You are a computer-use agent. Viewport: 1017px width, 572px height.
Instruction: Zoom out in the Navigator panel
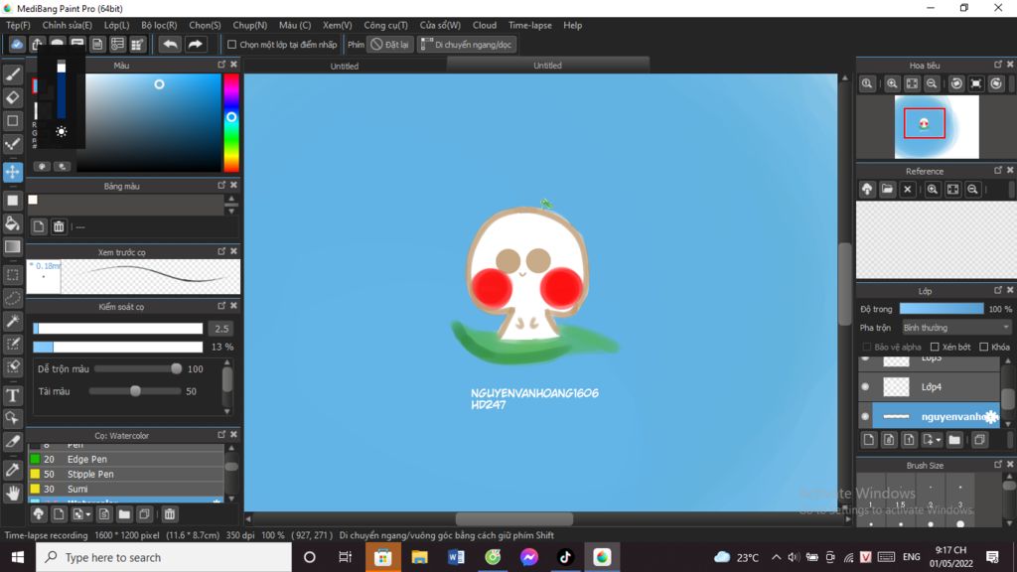click(x=932, y=83)
